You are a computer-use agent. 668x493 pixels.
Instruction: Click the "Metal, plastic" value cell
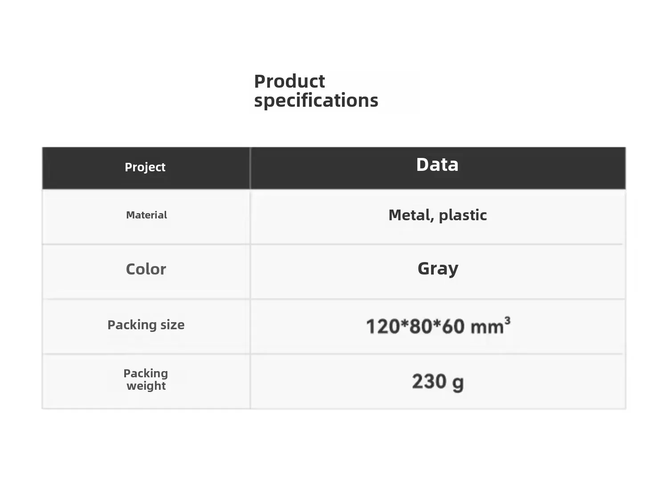(x=437, y=215)
